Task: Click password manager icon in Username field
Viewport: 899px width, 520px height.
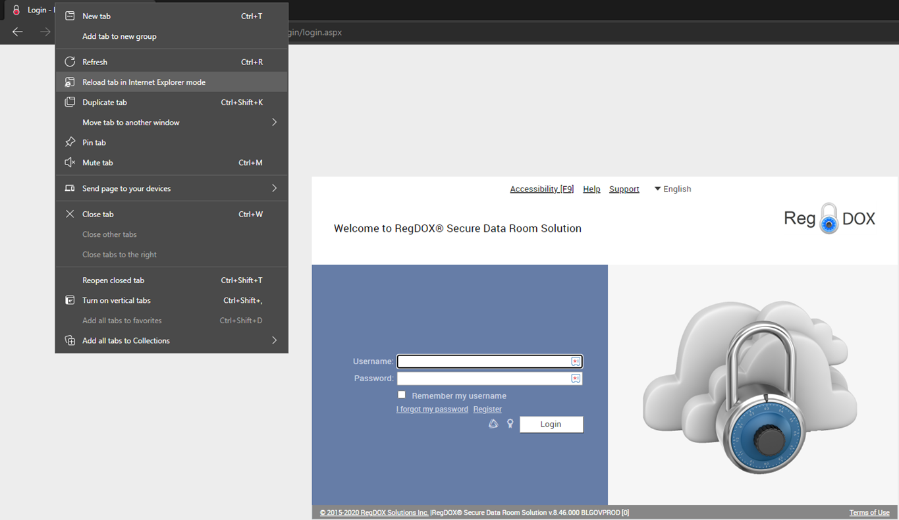Action: 576,361
